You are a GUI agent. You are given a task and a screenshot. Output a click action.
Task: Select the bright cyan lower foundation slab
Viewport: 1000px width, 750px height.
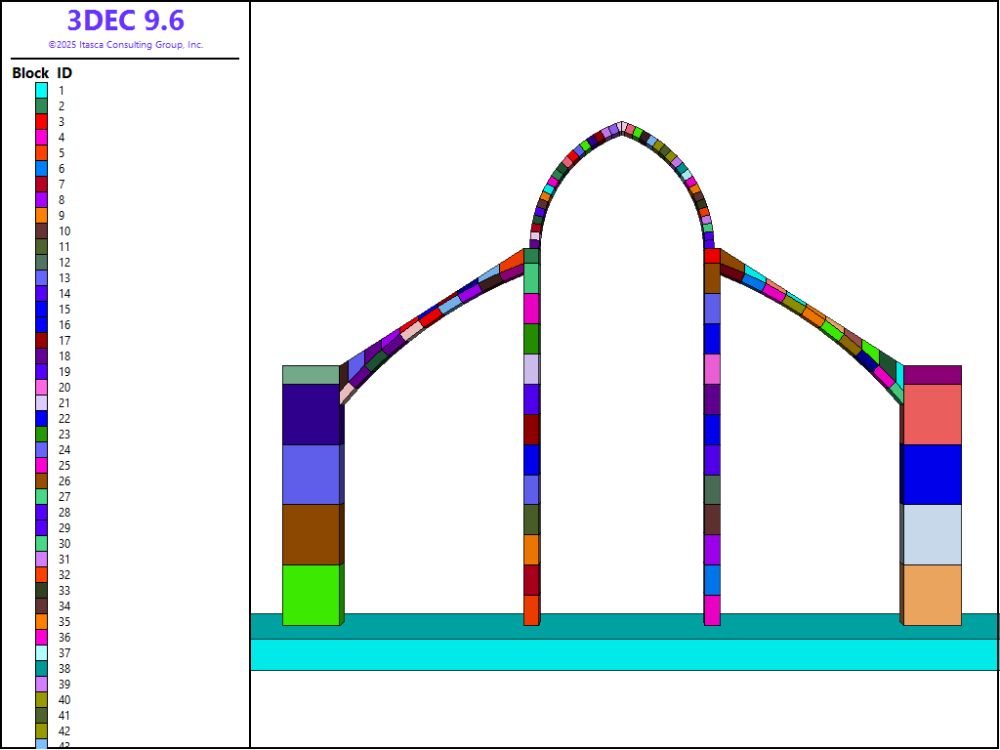(x=625, y=654)
